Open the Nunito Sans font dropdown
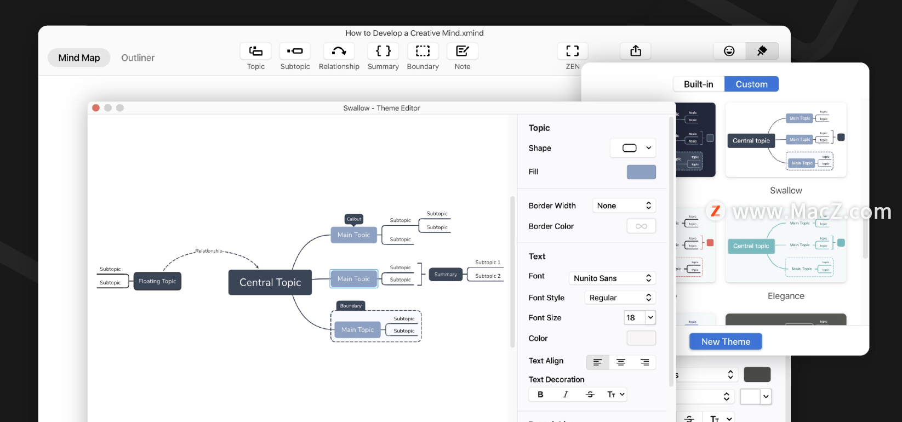The image size is (902, 422). point(612,278)
